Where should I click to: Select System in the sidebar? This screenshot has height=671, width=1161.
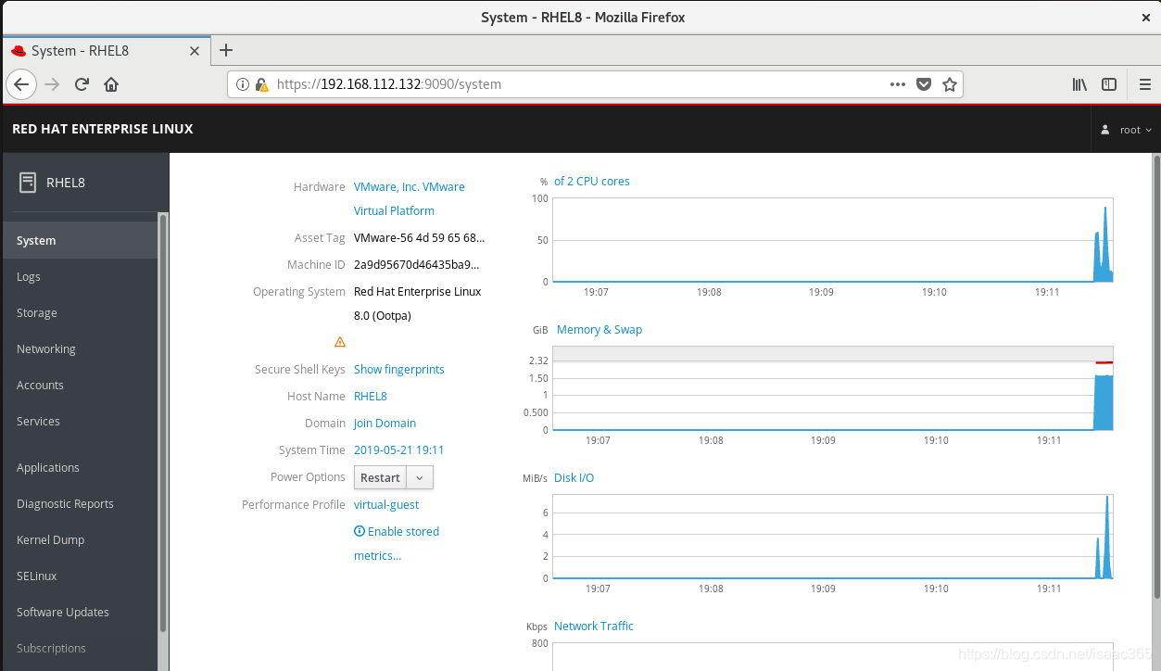pos(79,240)
